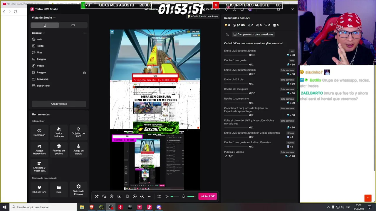Mute the speaker output
376x211 pixels.
(x=167, y=196)
